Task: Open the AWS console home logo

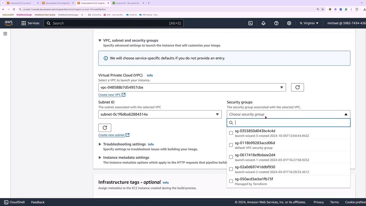Action: 9,23
